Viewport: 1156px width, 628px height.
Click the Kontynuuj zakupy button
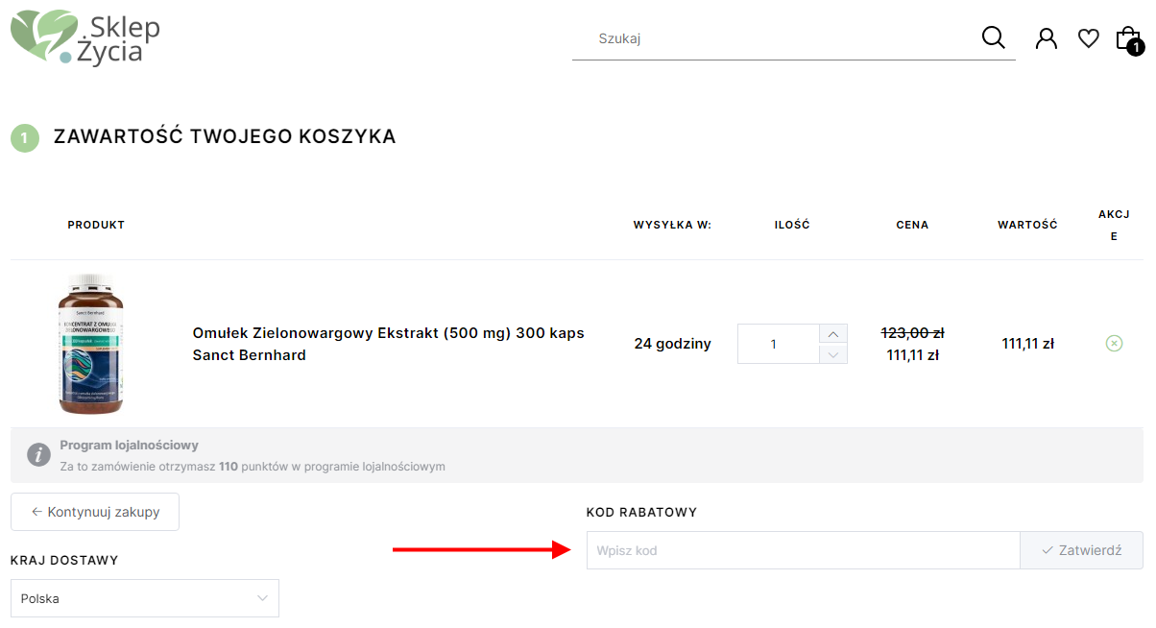pyautogui.click(x=95, y=512)
